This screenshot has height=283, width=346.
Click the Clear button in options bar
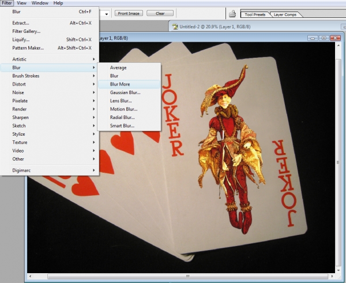pyautogui.click(x=160, y=13)
